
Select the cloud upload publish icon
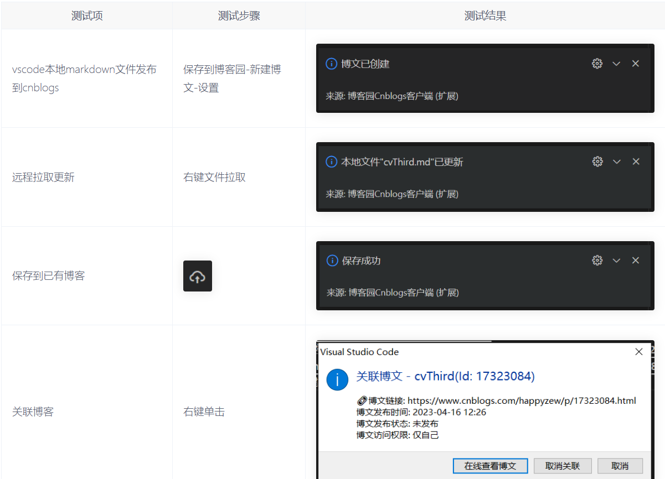click(x=198, y=275)
